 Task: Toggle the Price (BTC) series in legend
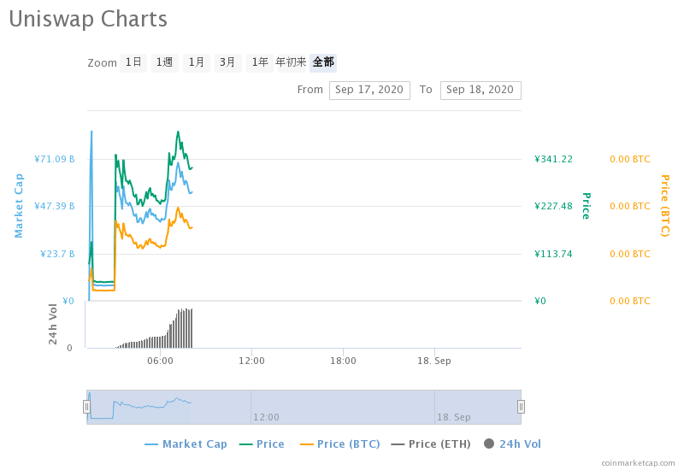point(339,444)
